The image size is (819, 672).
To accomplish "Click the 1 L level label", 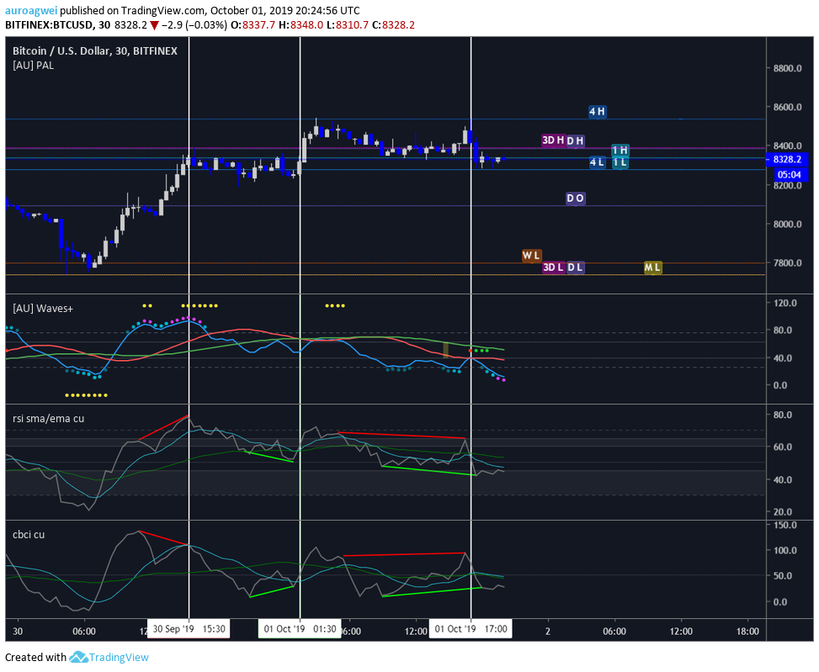I will pyautogui.click(x=620, y=163).
